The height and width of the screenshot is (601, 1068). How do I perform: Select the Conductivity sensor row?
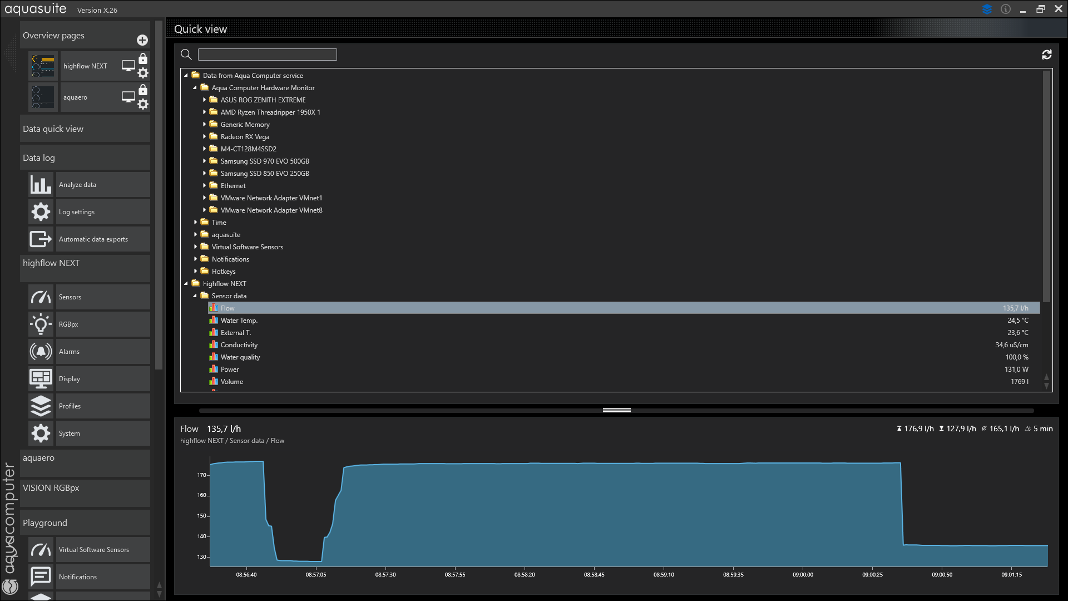pos(624,344)
